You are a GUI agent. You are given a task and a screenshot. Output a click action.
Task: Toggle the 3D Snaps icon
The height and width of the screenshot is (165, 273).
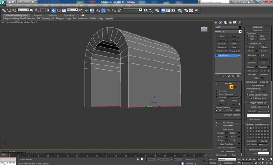[98, 10]
